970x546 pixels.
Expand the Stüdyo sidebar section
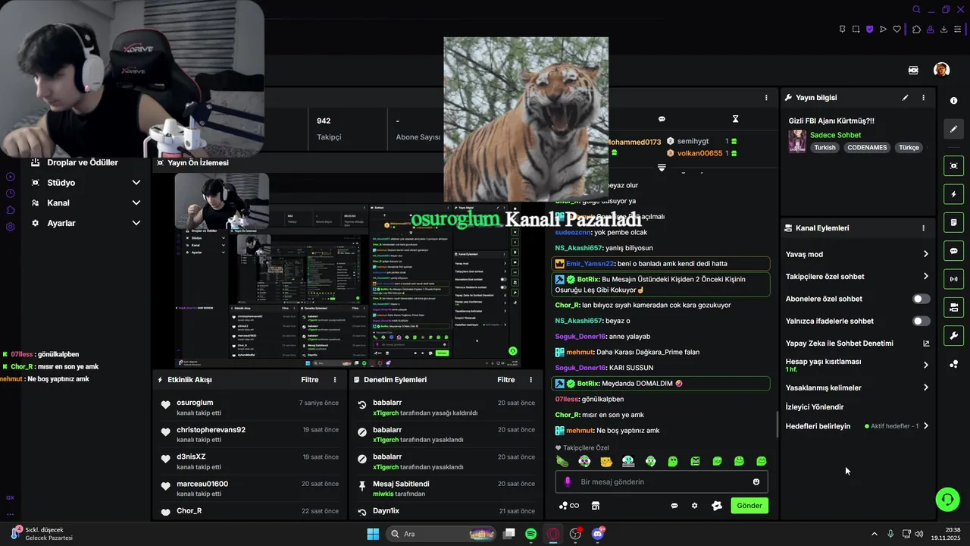pyautogui.click(x=136, y=183)
